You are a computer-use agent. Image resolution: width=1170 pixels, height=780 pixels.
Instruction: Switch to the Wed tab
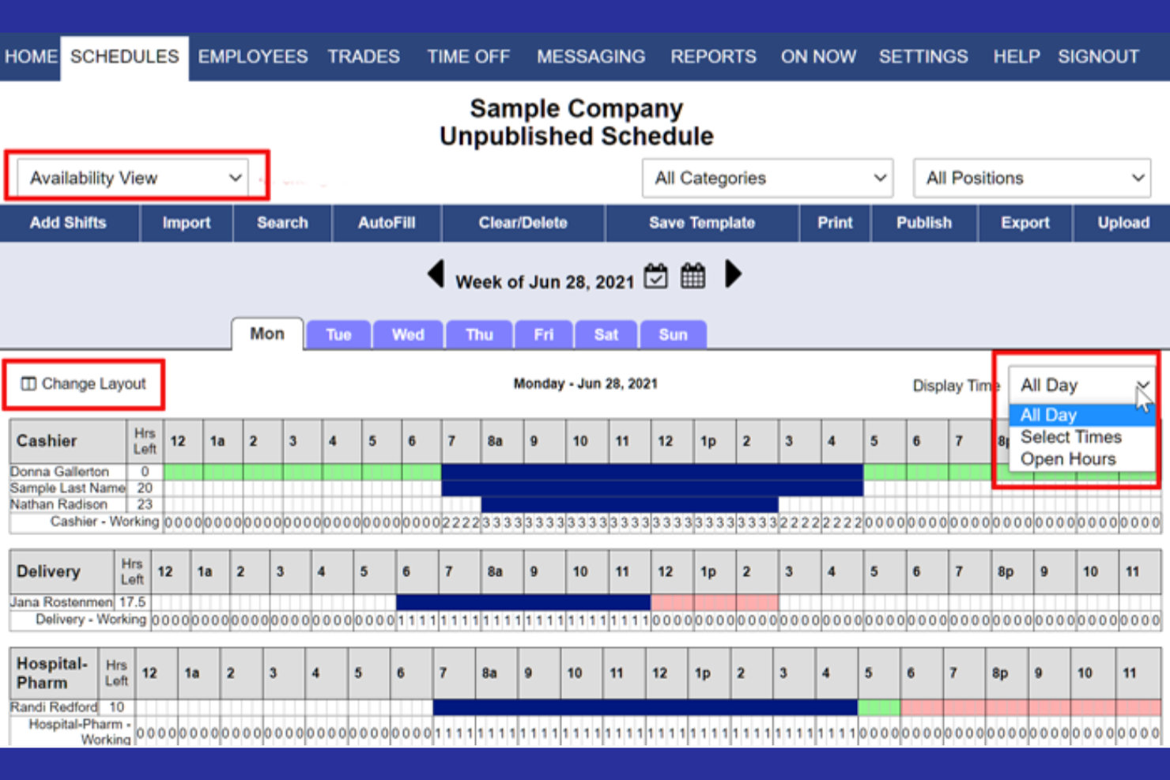tap(408, 333)
